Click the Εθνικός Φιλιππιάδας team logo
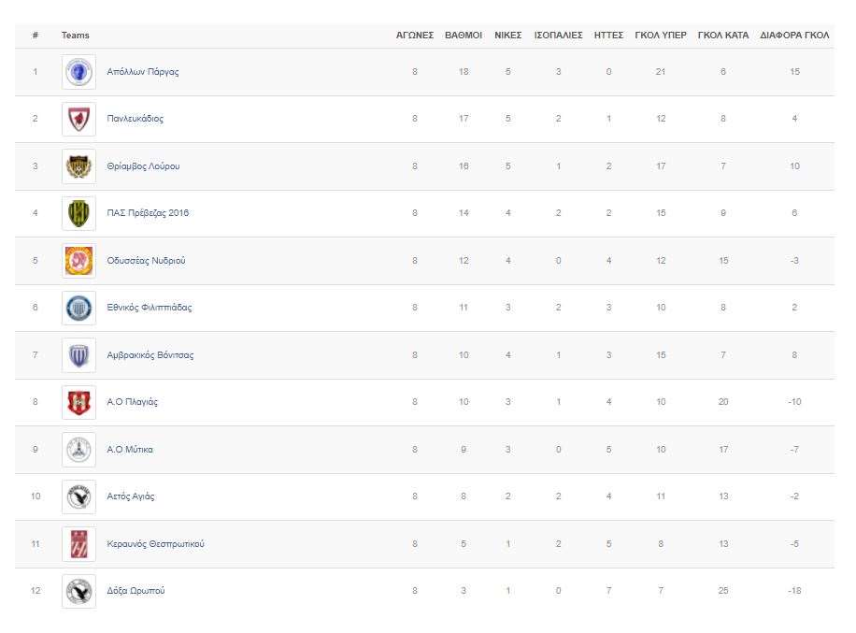This screenshot has height=633, width=856. (78, 308)
